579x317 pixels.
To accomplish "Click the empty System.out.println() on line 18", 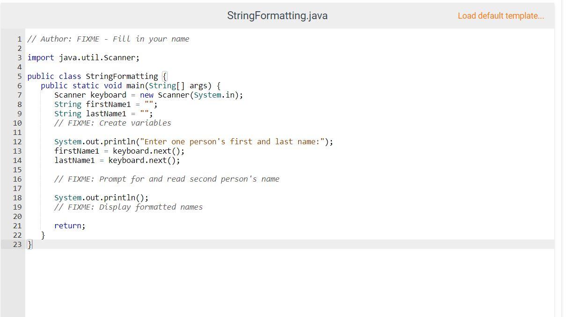I will coord(101,197).
